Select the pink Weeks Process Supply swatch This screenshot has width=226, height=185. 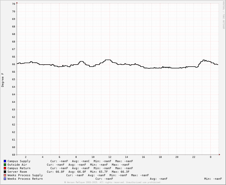5,175
